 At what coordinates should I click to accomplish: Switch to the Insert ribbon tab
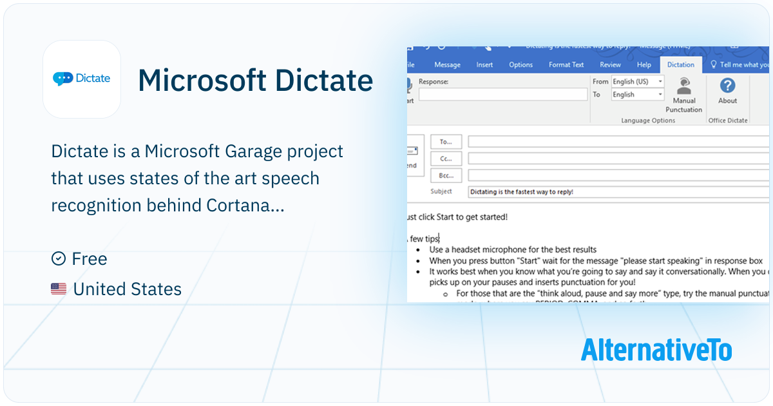[484, 64]
